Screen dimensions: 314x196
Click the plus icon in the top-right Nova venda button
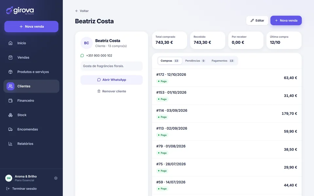(276, 20)
